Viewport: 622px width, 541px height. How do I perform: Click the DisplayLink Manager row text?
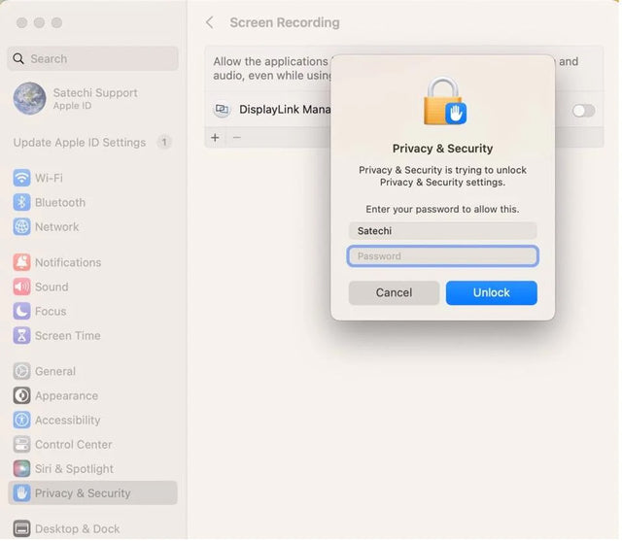285,110
